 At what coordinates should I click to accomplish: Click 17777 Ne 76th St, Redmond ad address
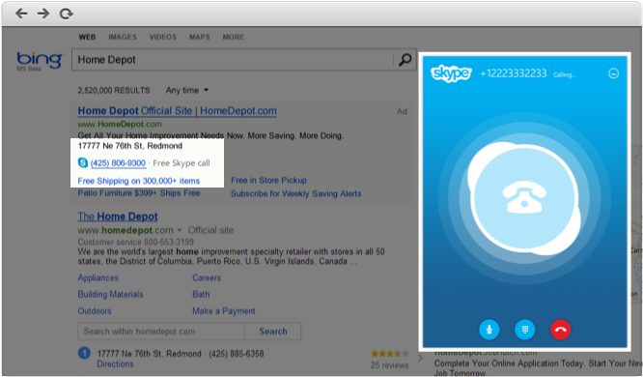pos(130,146)
